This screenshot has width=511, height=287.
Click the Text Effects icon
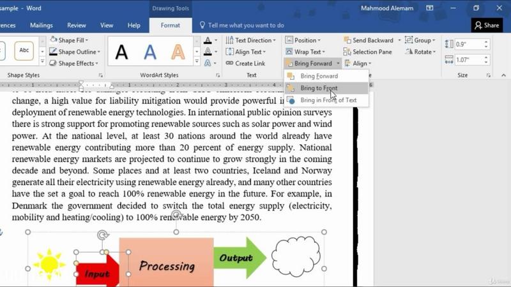(x=208, y=63)
